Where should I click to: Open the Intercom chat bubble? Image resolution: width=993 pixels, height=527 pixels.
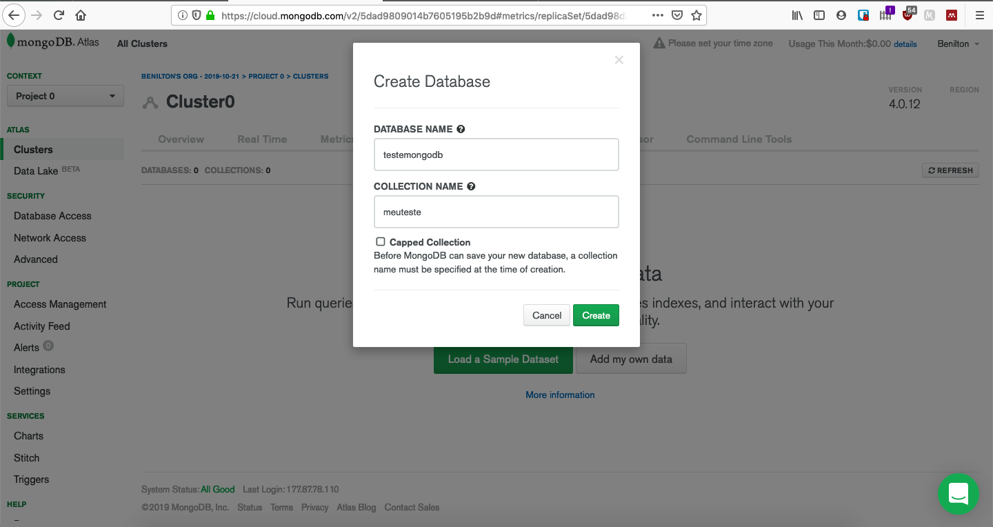point(959,494)
